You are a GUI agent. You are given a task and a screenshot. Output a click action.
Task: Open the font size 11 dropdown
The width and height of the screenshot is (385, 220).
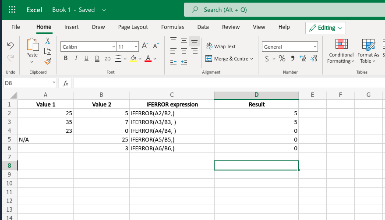click(x=136, y=47)
